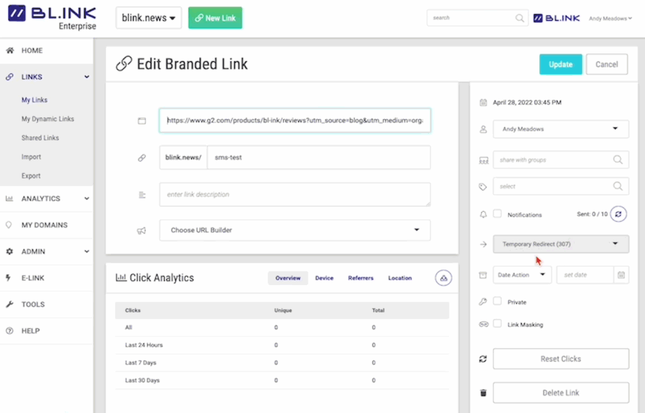Click the Reset Clicks button

pos(561,359)
